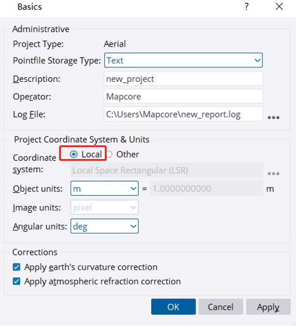Image resolution: width=296 pixels, height=326 pixels.
Task: Open Pointfile Storage Type dropdown
Action: 183,60
